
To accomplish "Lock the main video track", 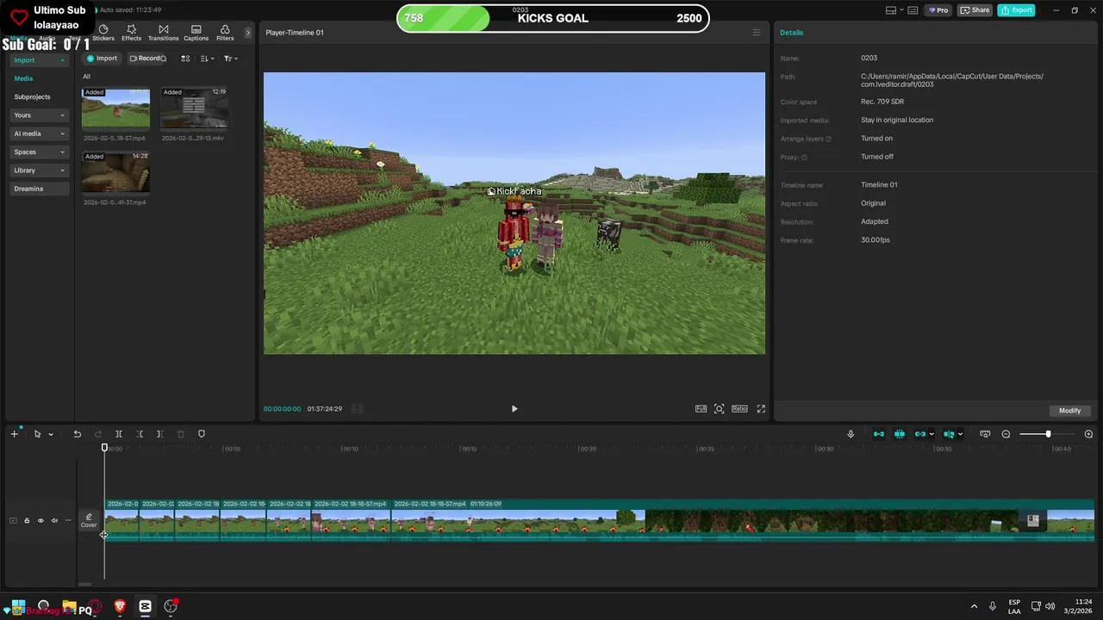I will coord(27,520).
